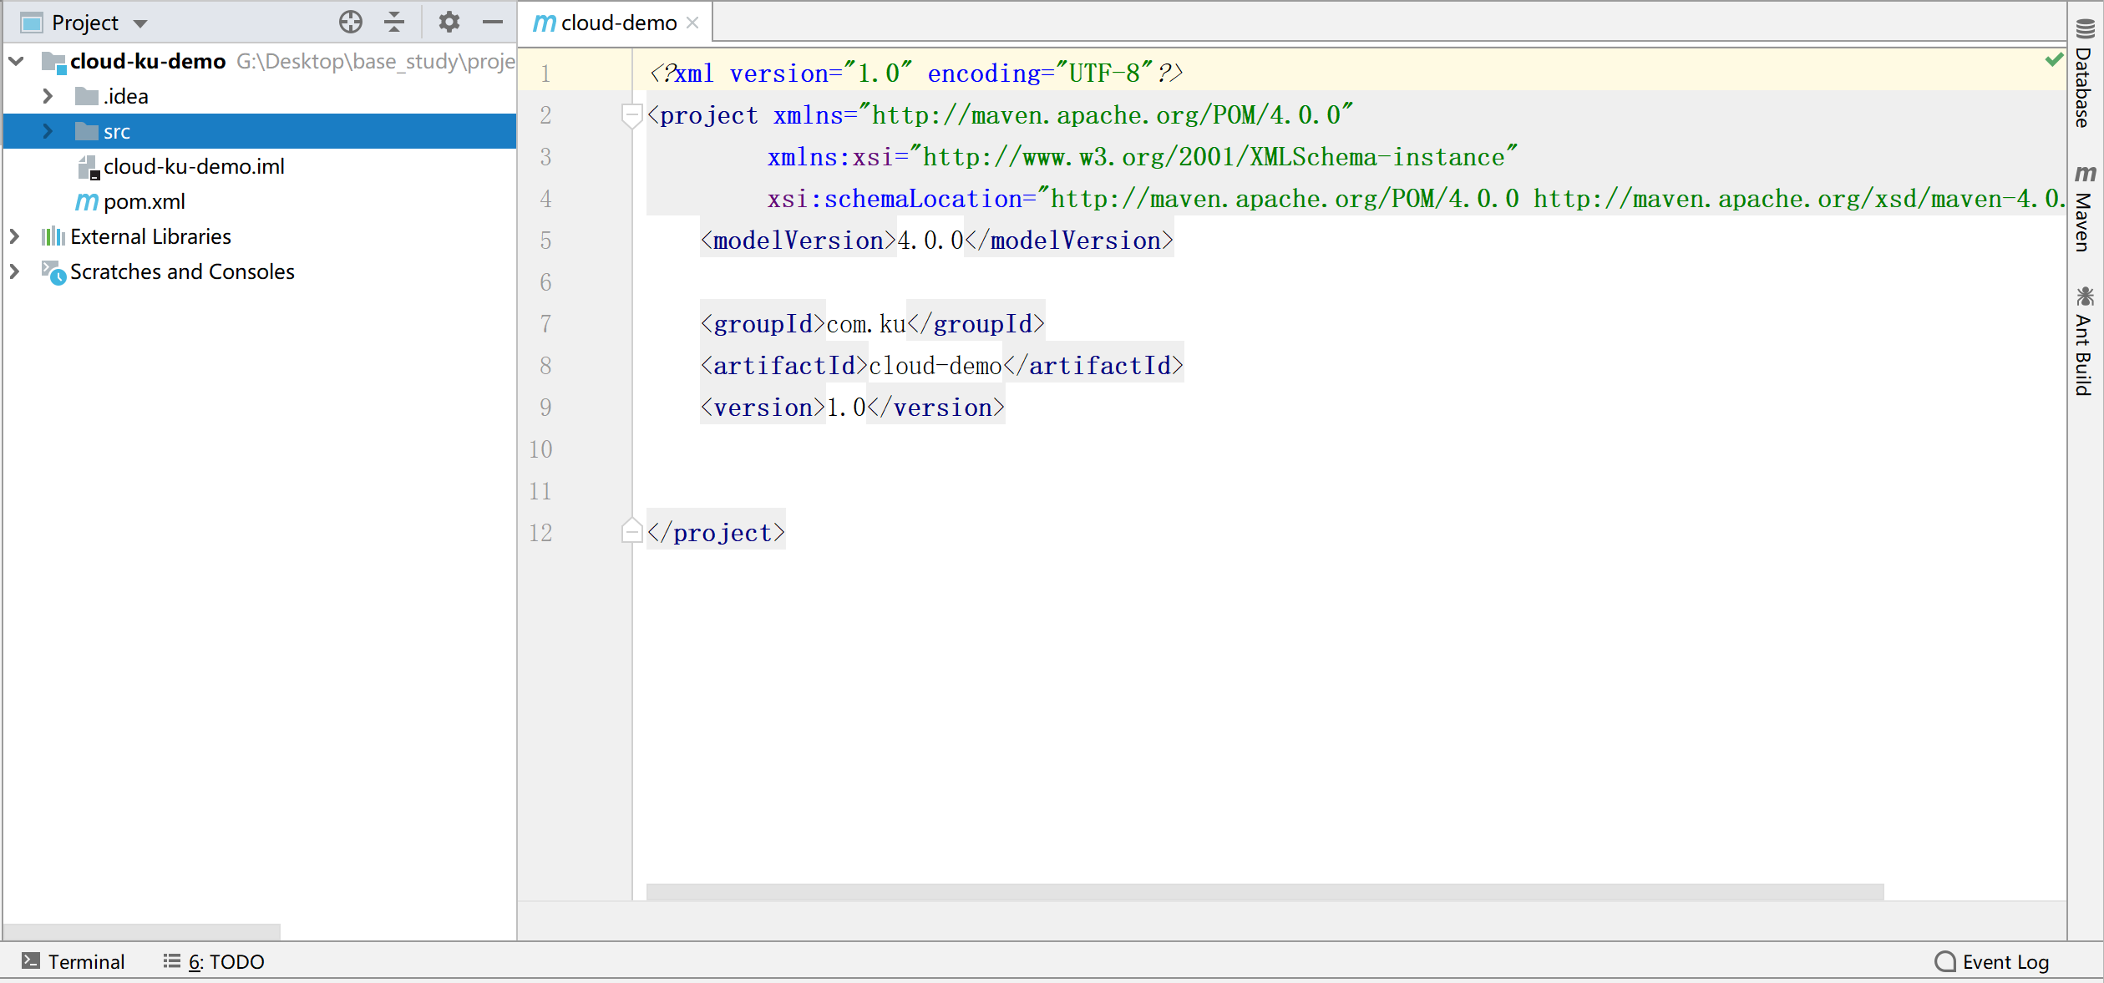The height and width of the screenshot is (983, 2104).
Task: Expand the src folder arrow
Action: tap(48, 131)
